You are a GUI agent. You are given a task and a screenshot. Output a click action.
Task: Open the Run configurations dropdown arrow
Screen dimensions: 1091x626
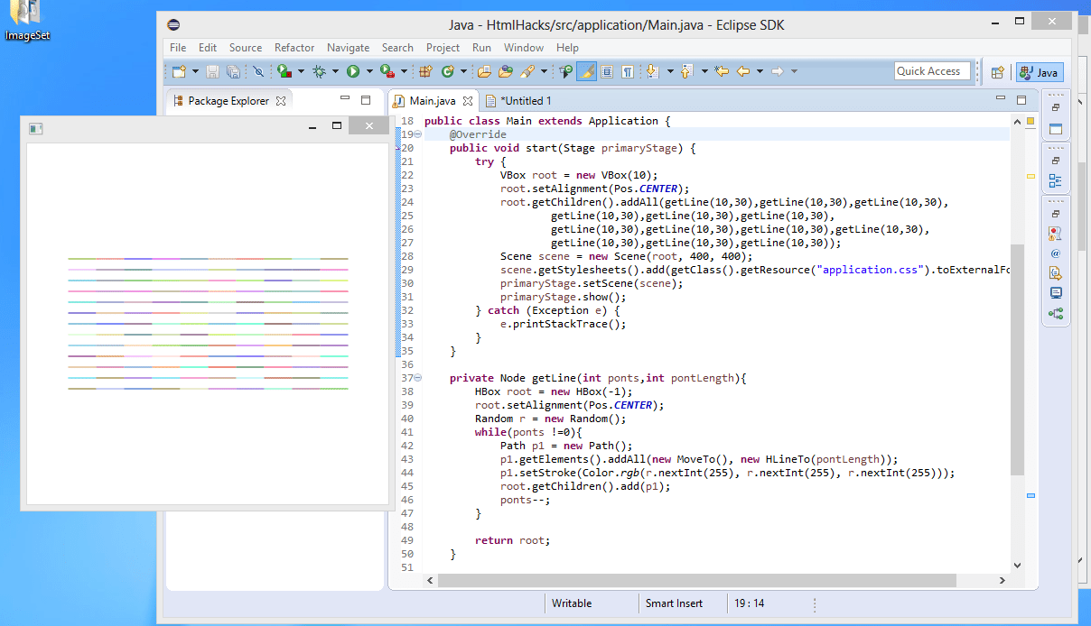click(x=368, y=71)
